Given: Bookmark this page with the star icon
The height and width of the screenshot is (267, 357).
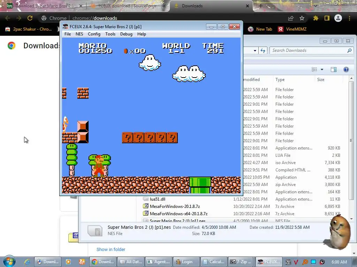Looking at the screenshot, I should [302, 18].
